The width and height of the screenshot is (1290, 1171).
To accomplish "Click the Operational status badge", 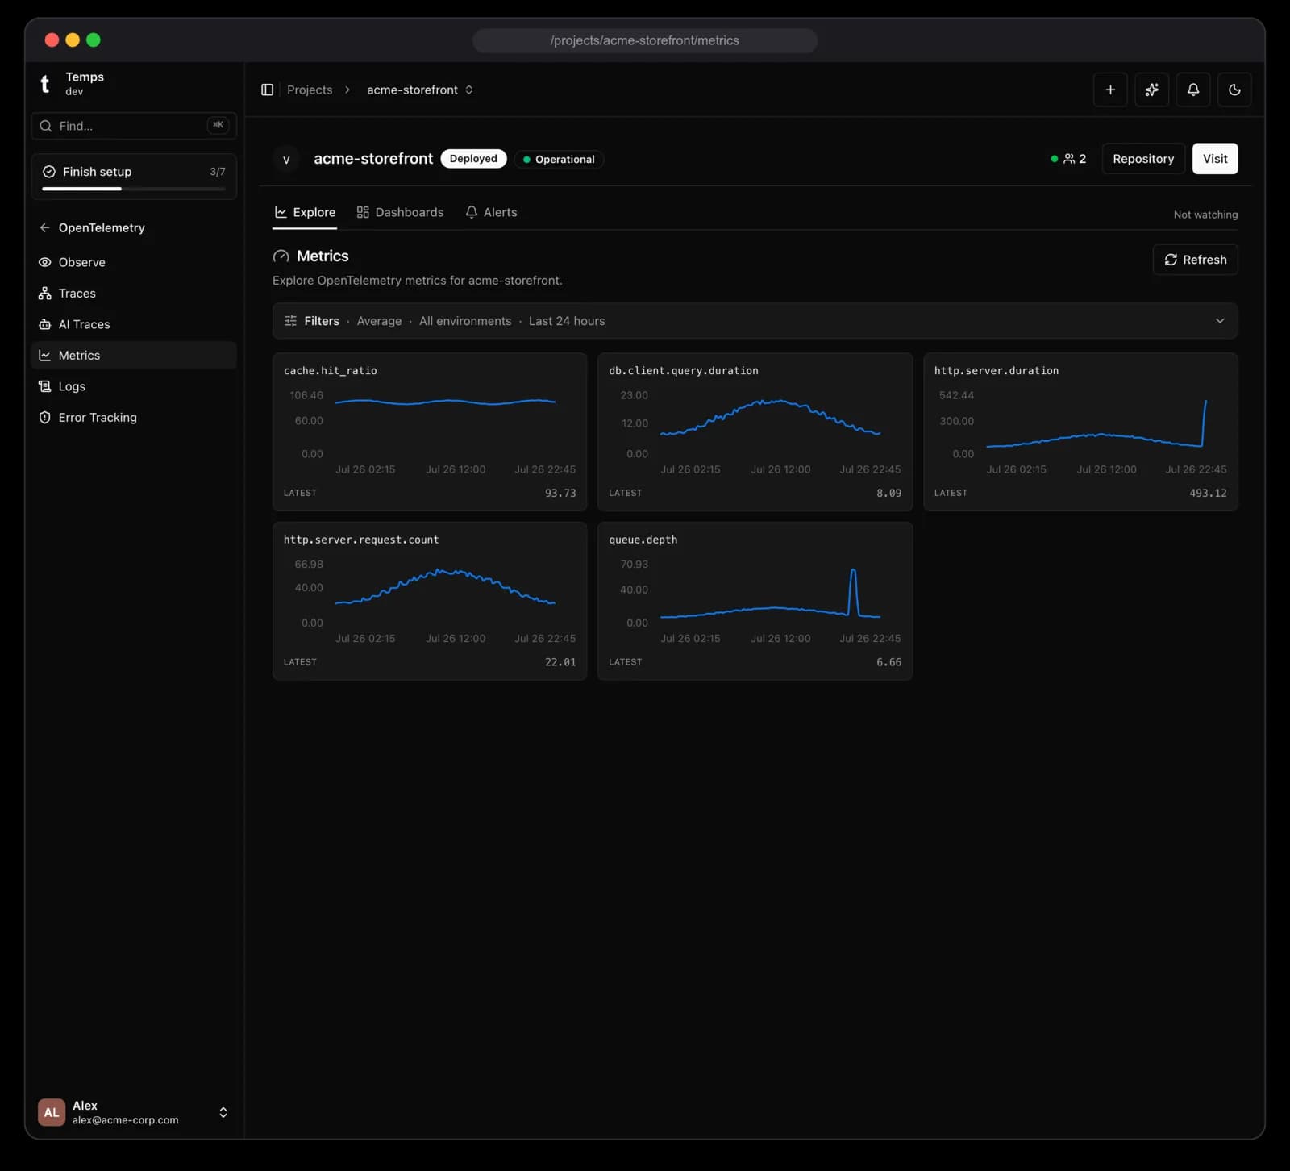I will (x=559, y=160).
